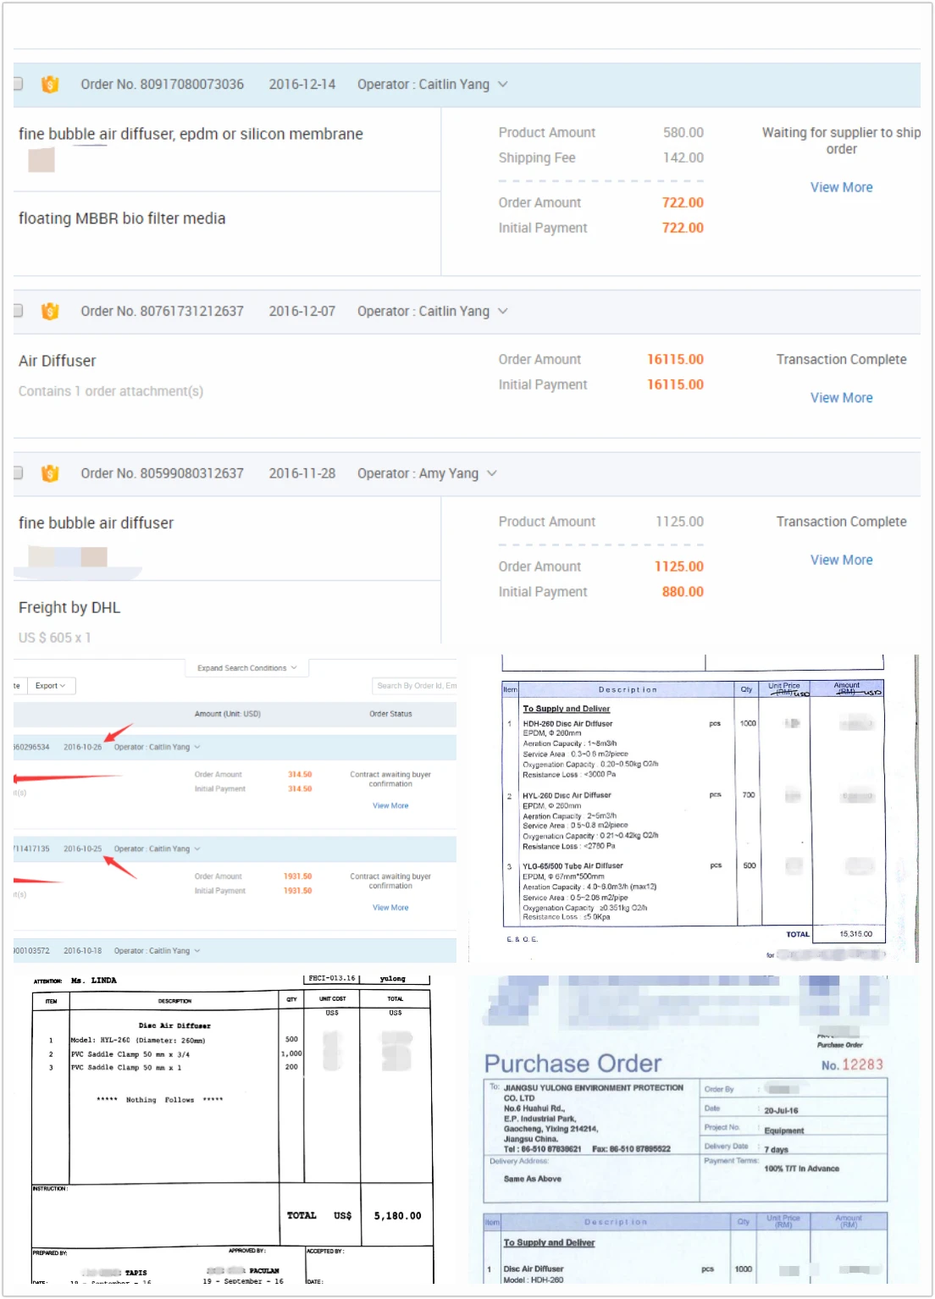Click the Search By Order Id field
935x1299 pixels.
coord(415,686)
